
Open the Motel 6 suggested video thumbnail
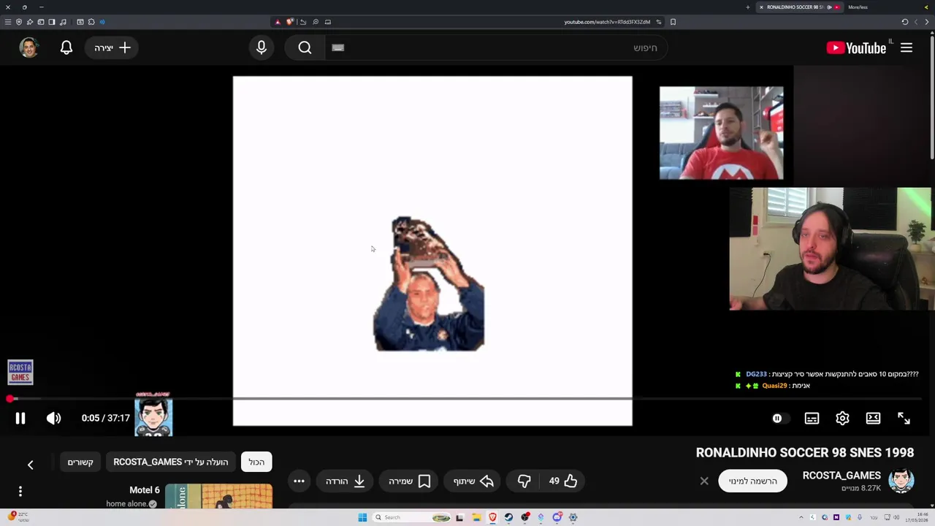(x=218, y=496)
